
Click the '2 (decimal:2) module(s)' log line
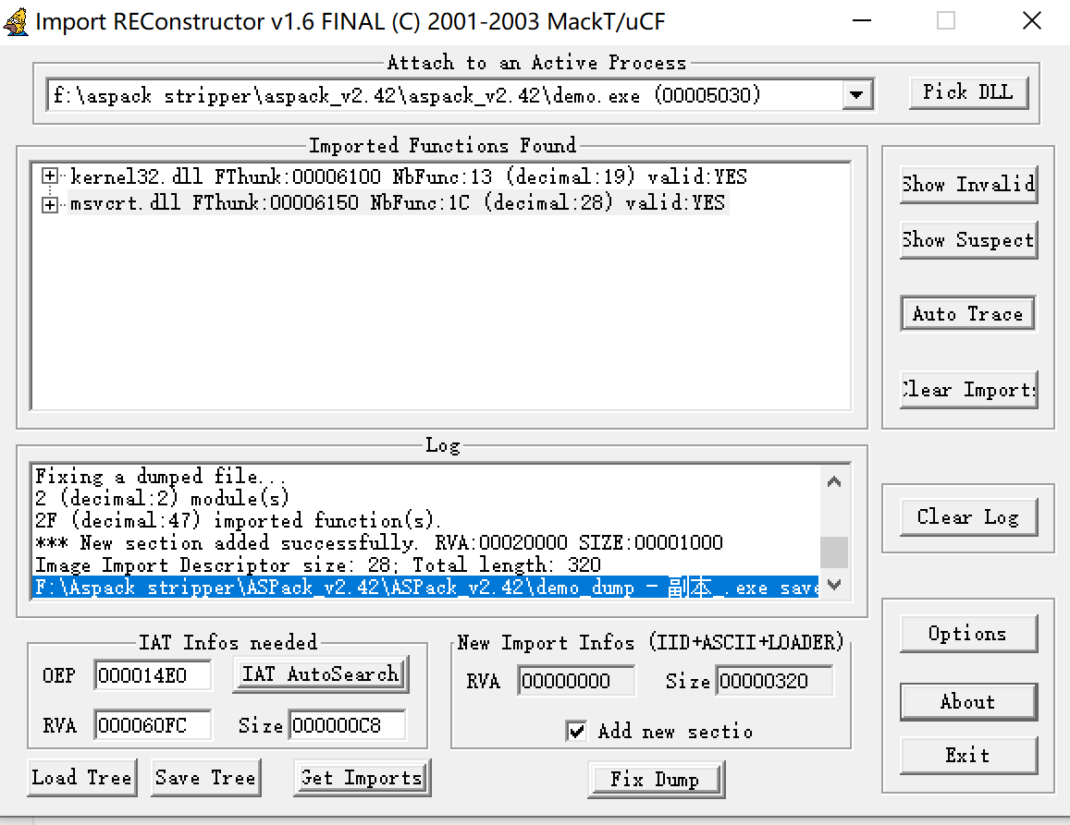click(x=163, y=498)
